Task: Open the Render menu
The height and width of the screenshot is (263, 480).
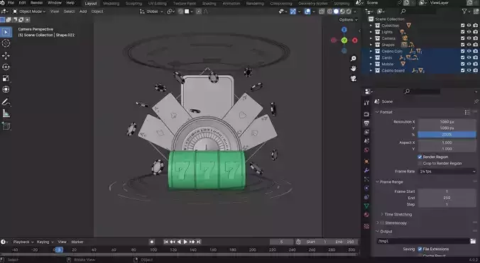Action: [x=36, y=3]
